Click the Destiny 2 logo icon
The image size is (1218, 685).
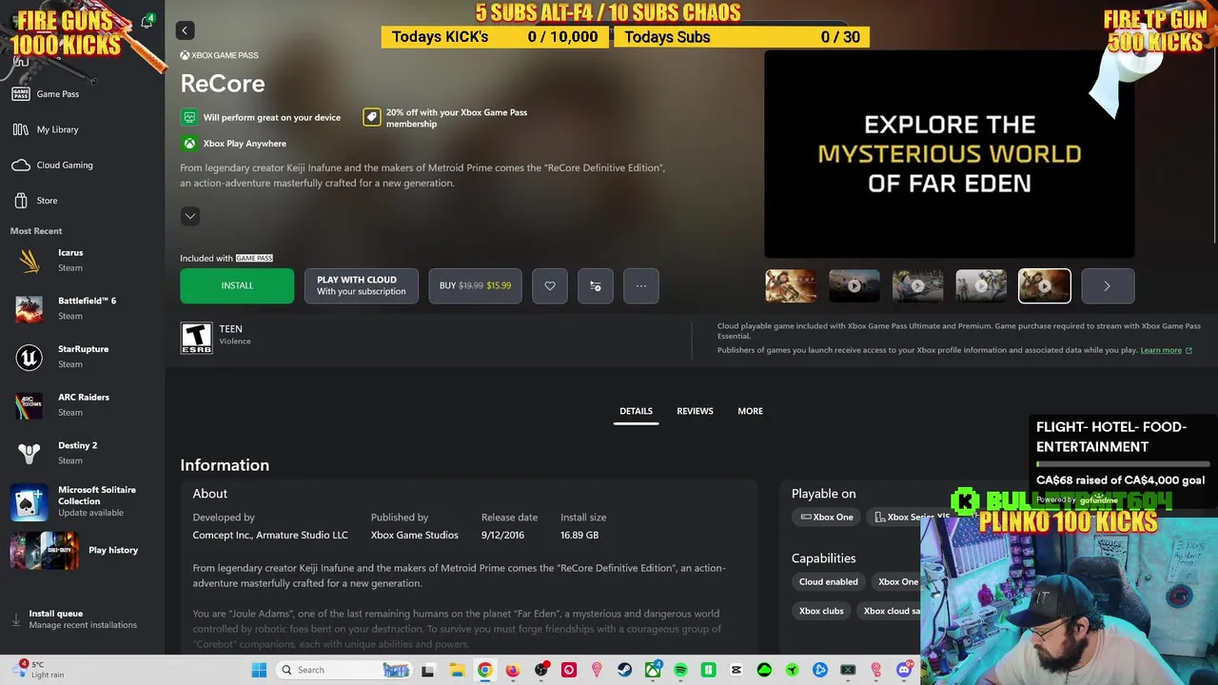pos(29,453)
